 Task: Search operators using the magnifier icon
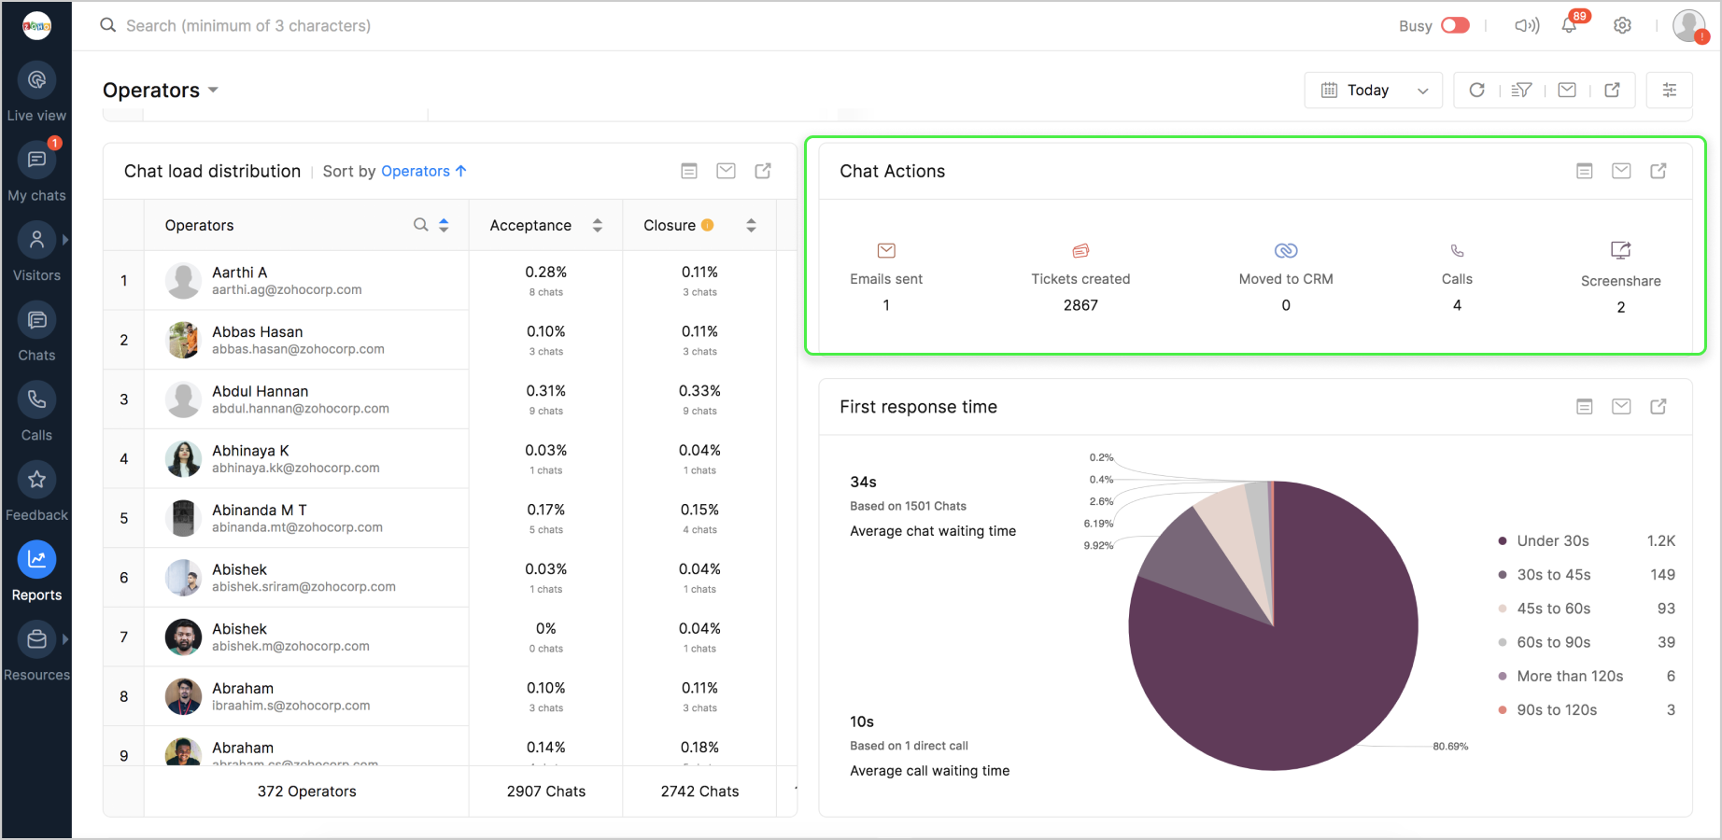tap(421, 225)
